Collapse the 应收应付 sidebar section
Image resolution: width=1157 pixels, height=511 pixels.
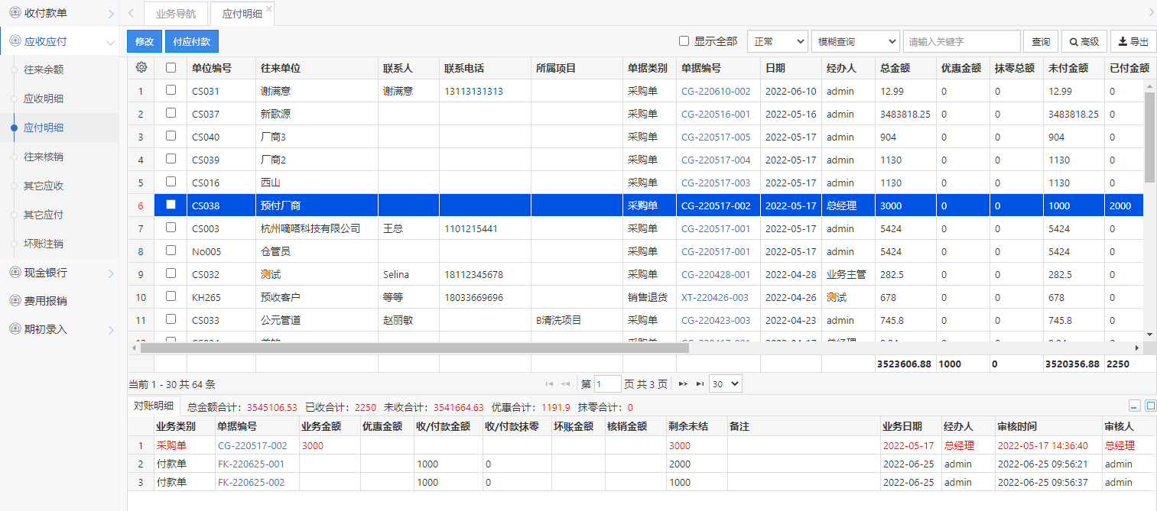110,42
